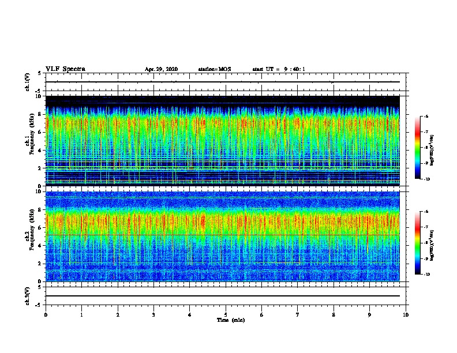Click the "VLF Spectra" plot title
This screenshot has height=353, width=457.
point(65,69)
